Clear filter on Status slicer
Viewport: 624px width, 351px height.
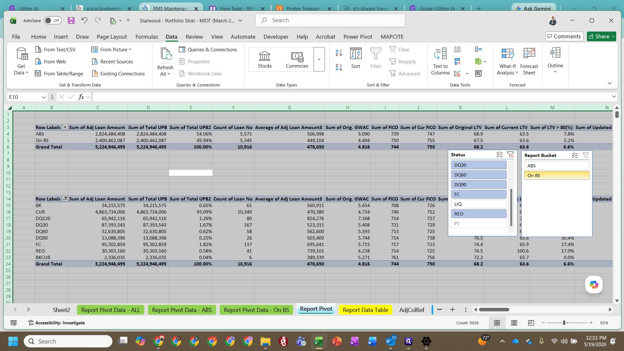pyautogui.click(x=510, y=155)
